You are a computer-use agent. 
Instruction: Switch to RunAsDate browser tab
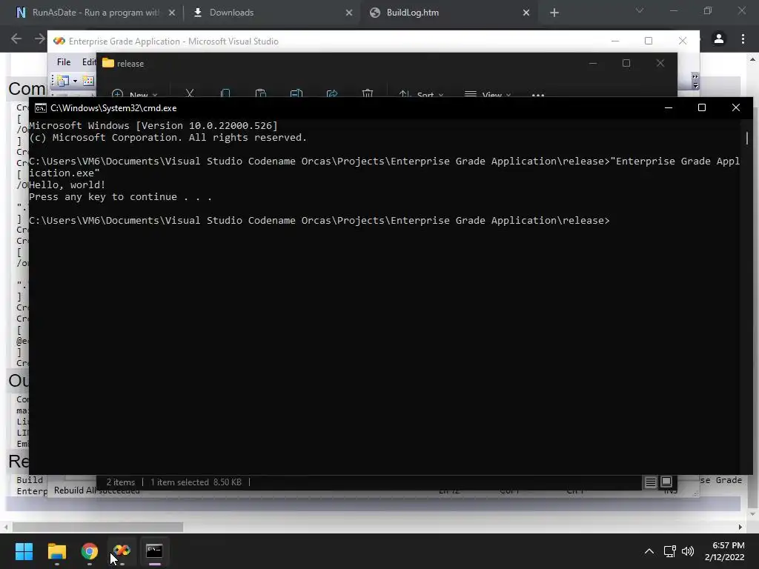coord(96,13)
